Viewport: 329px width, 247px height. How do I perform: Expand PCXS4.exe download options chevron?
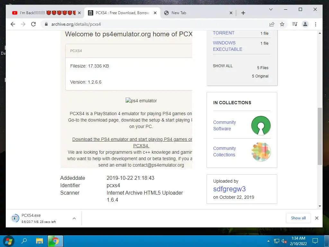pyautogui.click(x=74, y=218)
